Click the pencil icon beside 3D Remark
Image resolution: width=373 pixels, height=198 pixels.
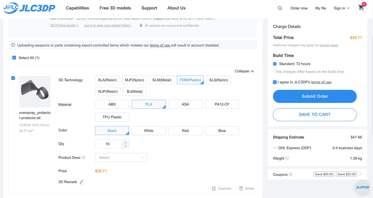coord(81,182)
